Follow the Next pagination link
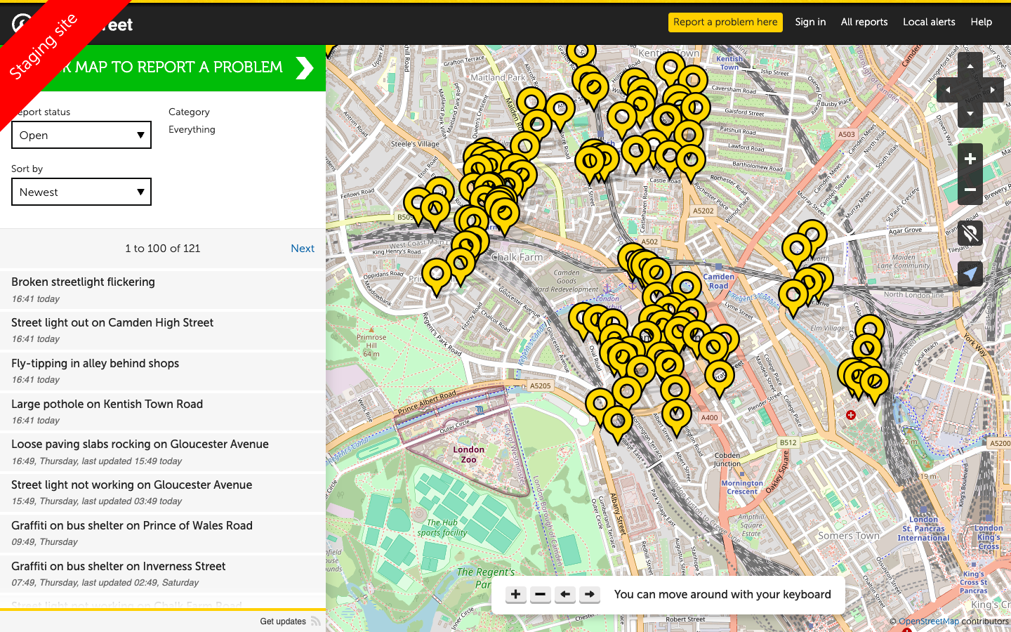Screen dimensions: 1011x632 (303, 248)
